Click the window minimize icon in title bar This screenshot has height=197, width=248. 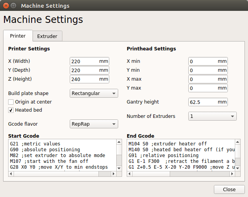click(13, 6)
